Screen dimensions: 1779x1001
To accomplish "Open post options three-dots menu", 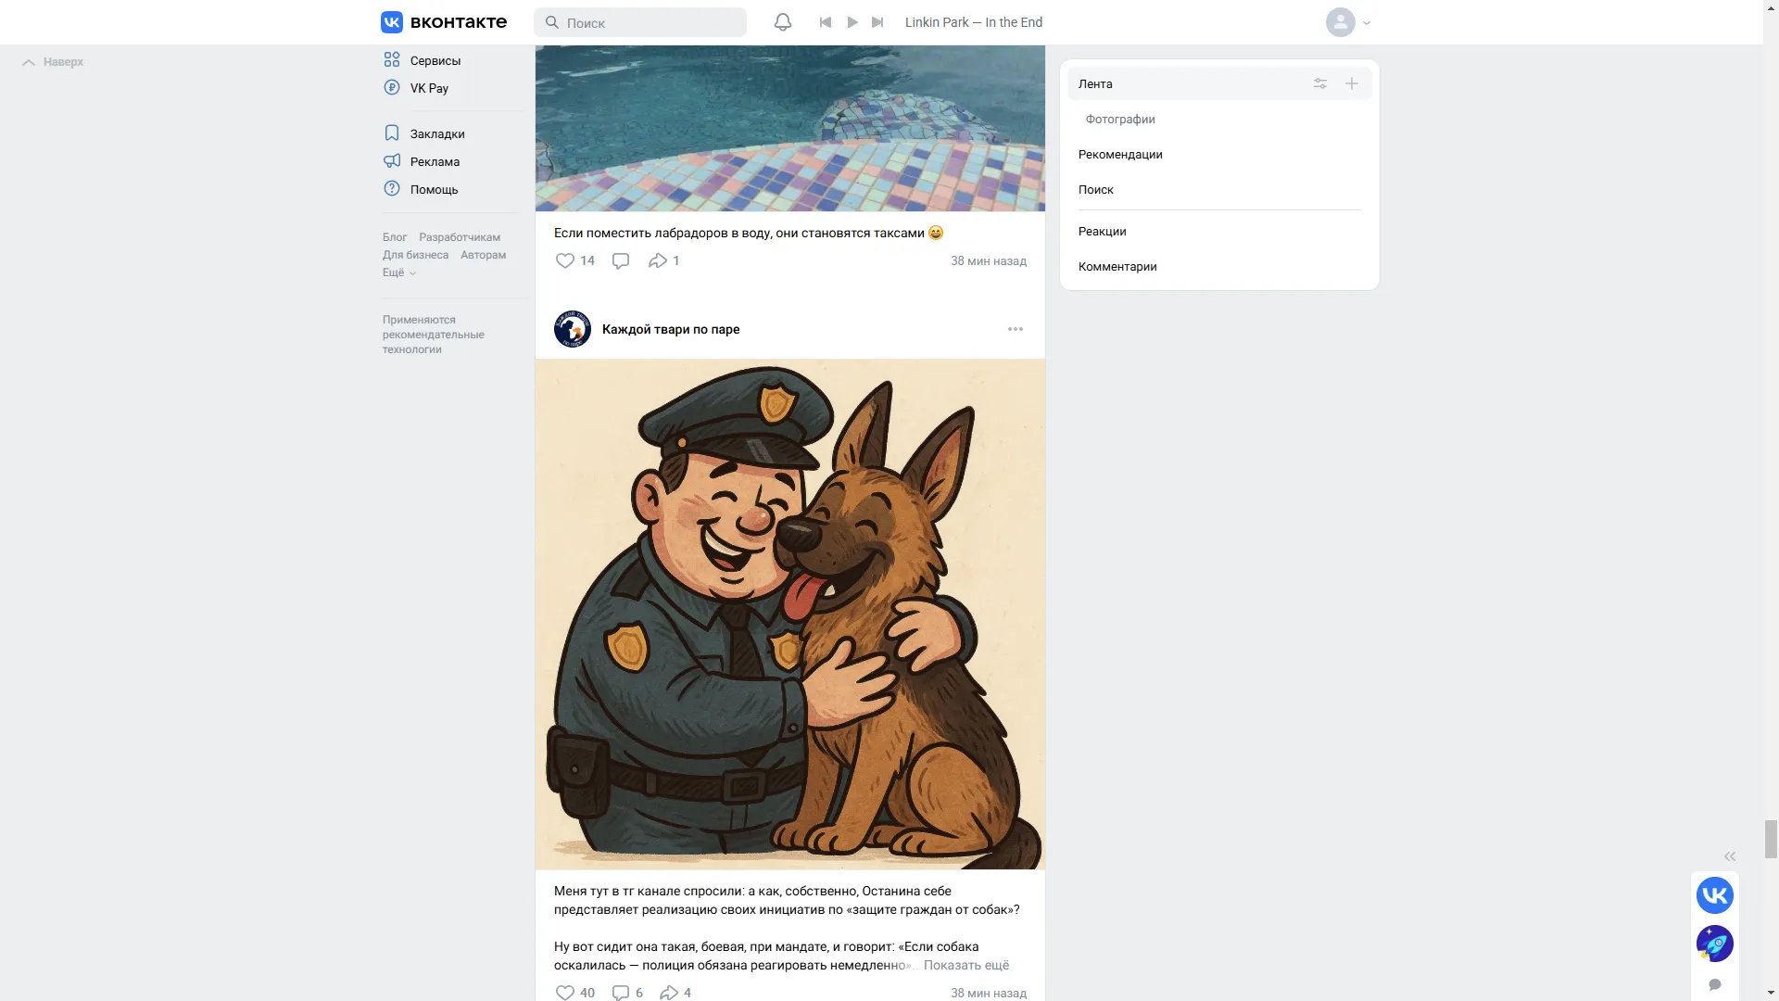I will pyautogui.click(x=1016, y=329).
